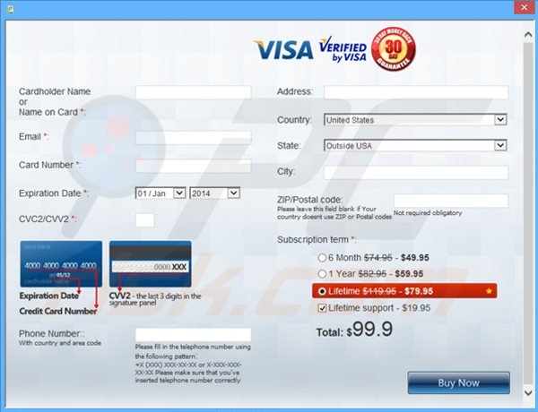Click the 'Expiration Date' caption under card image
The image size is (538, 412).
pos(49,296)
